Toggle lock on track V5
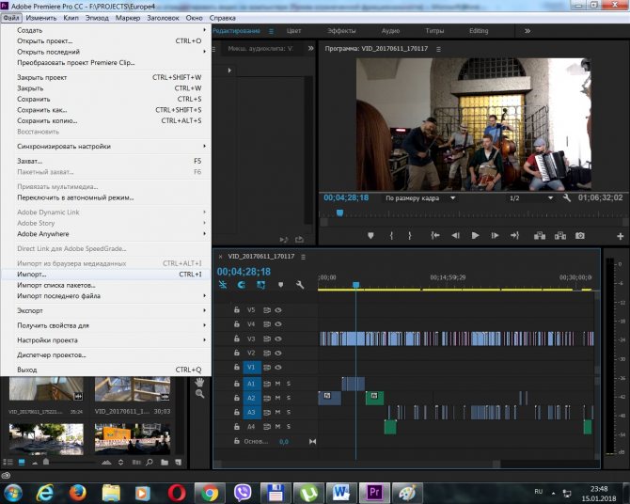Image resolution: width=630 pixels, height=504 pixels. (236, 309)
